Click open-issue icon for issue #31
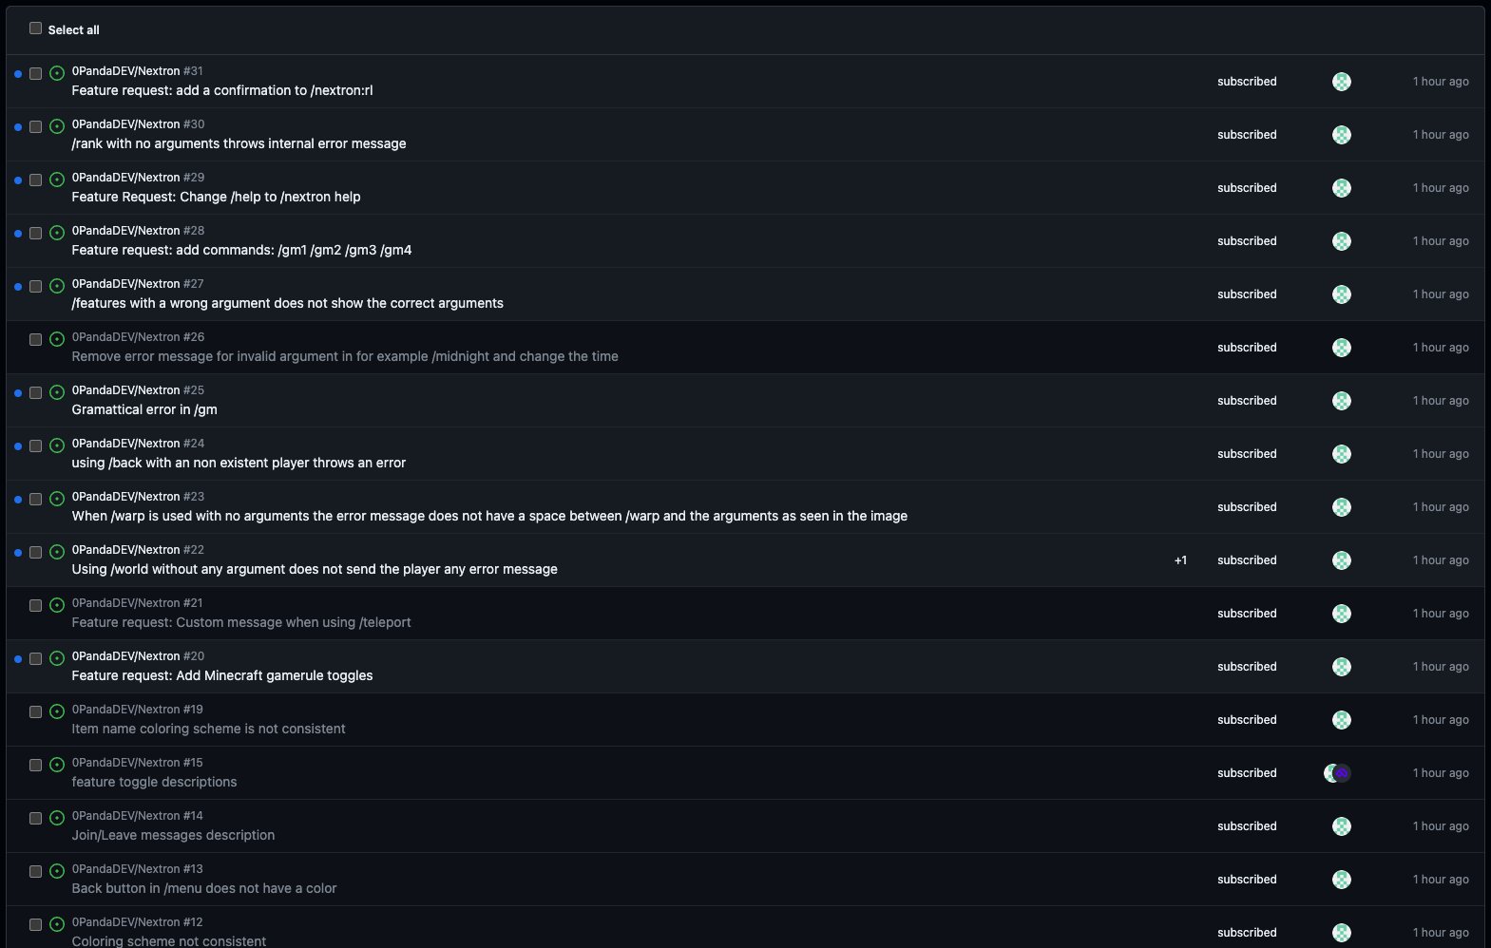Image resolution: width=1491 pixels, height=948 pixels. click(57, 73)
